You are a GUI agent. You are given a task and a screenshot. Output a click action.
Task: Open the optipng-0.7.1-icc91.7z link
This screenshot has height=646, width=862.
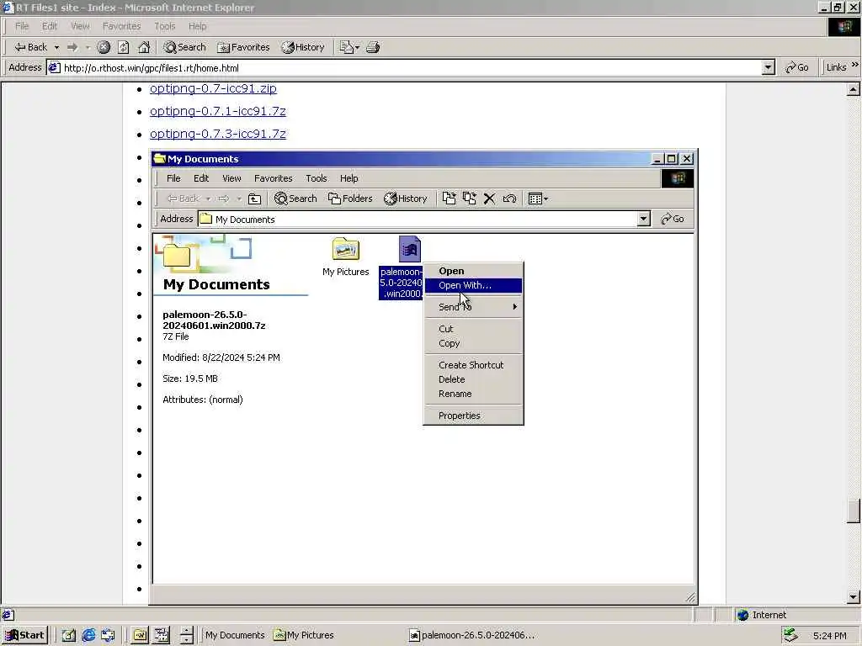pos(218,111)
